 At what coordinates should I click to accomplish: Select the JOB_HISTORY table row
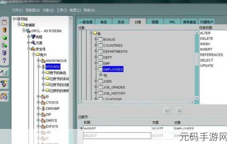pos(114,93)
